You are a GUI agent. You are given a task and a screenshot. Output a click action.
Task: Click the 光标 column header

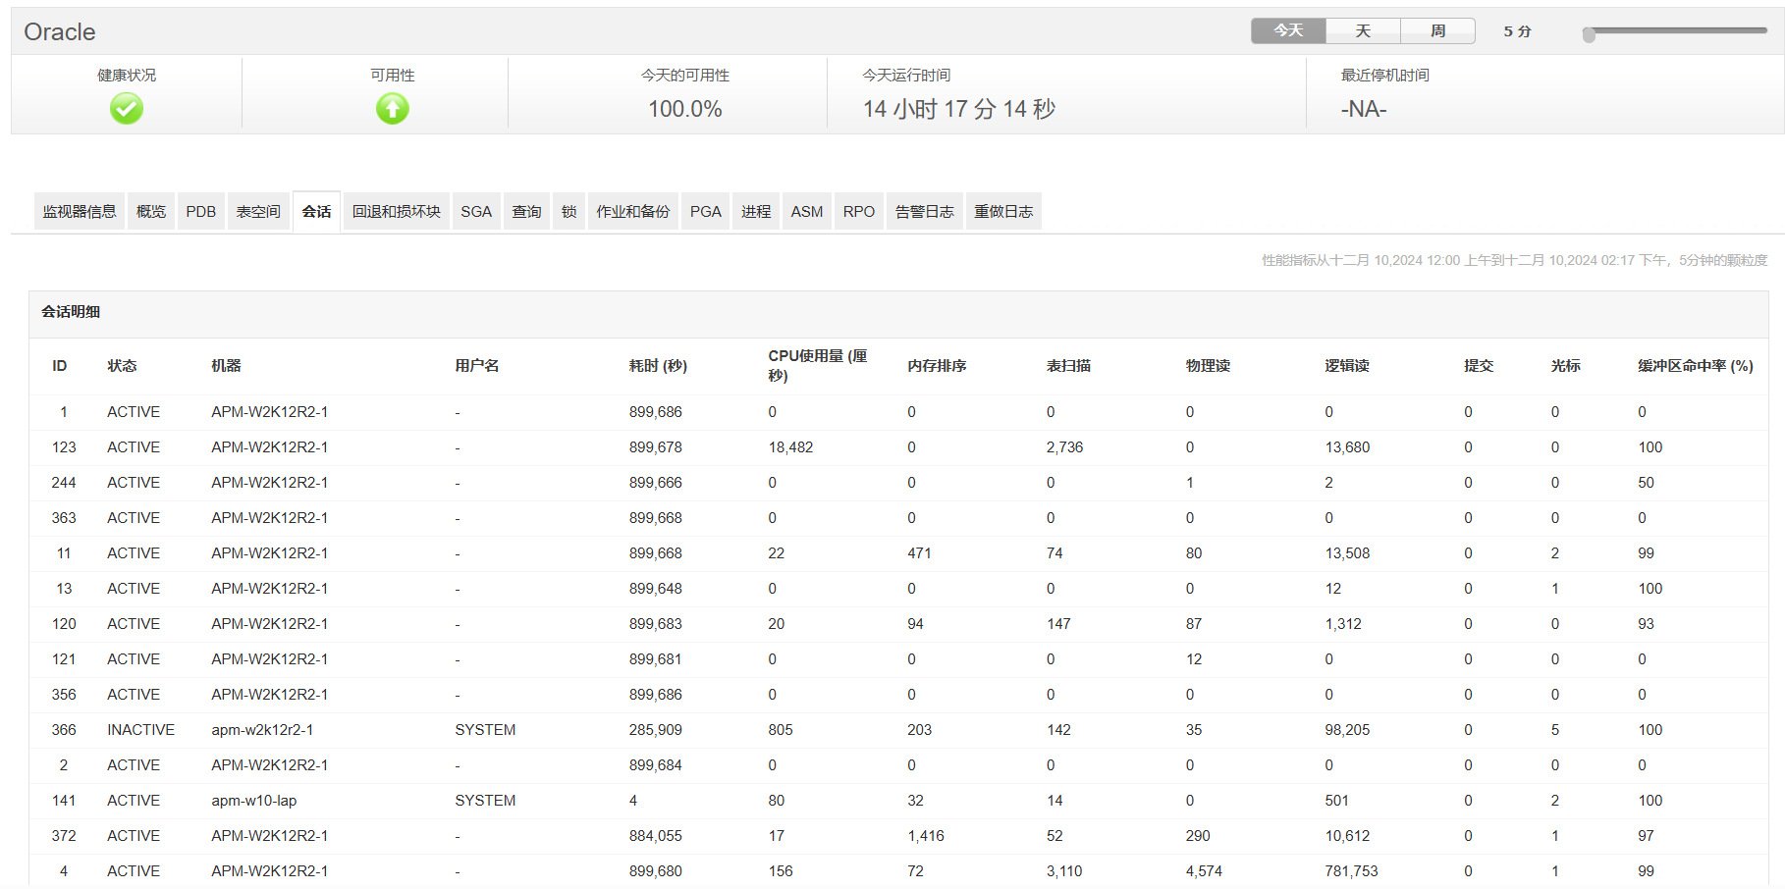coord(1565,366)
